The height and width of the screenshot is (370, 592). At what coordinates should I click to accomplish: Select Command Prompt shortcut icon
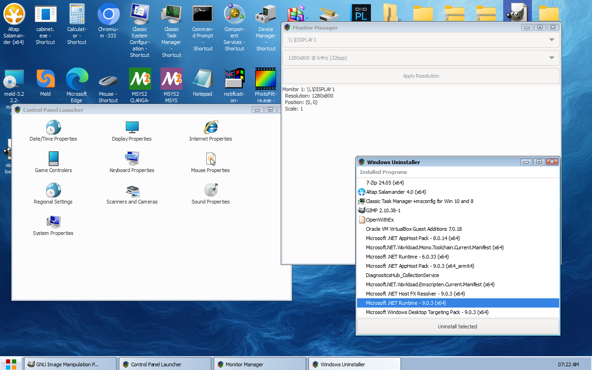[203, 27]
